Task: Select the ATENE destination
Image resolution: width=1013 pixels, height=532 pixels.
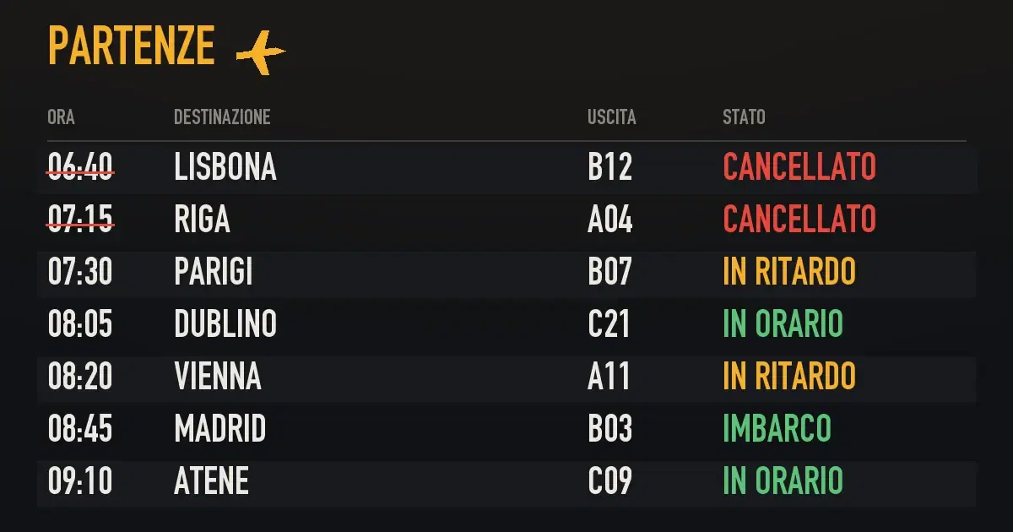Action: click(211, 481)
